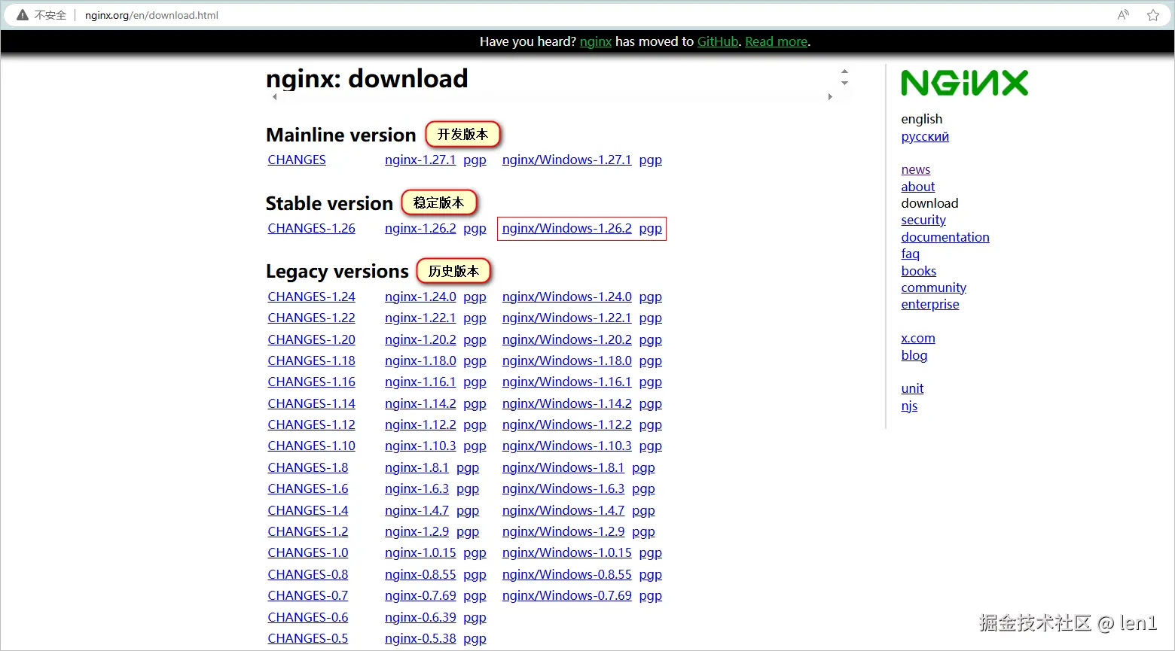This screenshot has width=1175, height=651.
Task: Download nginx-1.26.2 stable source
Action: 420,228
